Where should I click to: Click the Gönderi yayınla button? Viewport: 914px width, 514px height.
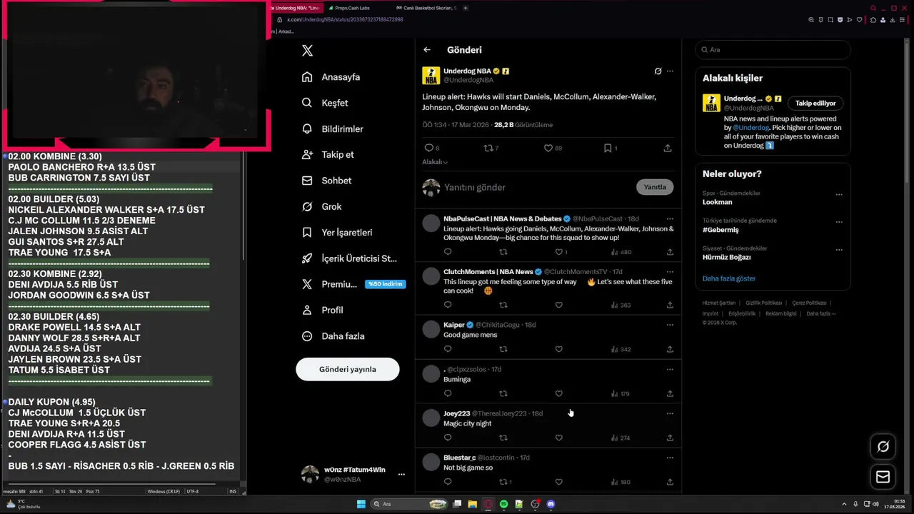pyautogui.click(x=348, y=369)
